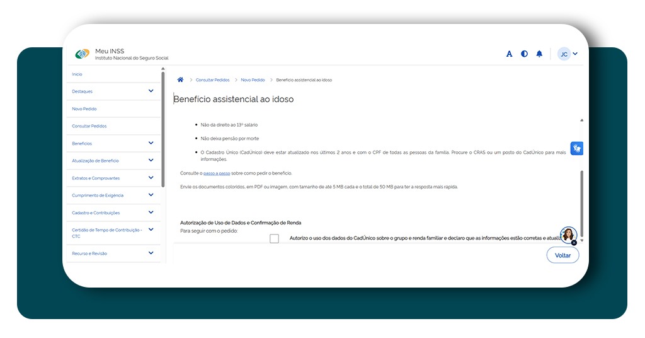Expand Cadastro e Contribuições section

pyautogui.click(x=113, y=213)
